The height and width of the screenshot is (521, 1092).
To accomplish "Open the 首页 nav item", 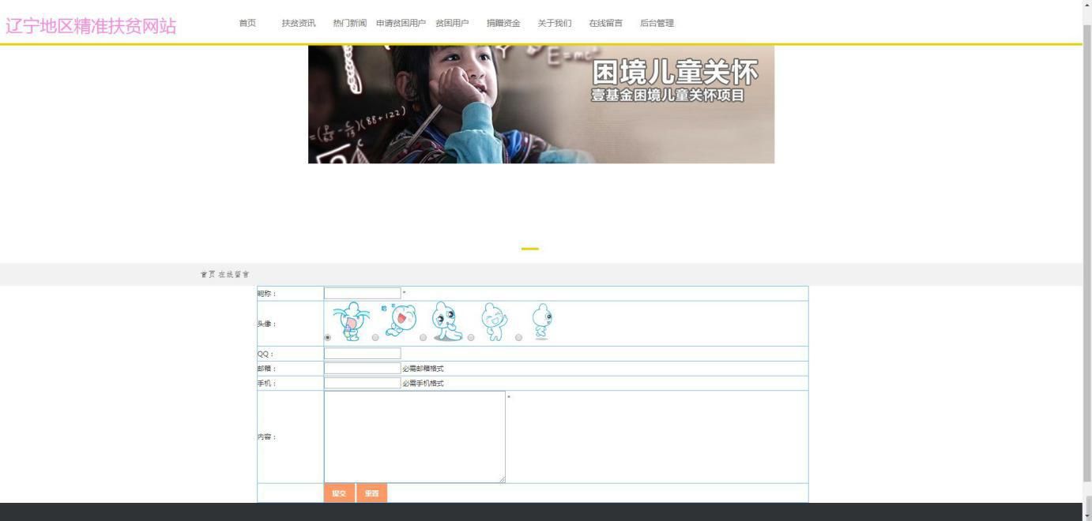I will tap(247, 23).
